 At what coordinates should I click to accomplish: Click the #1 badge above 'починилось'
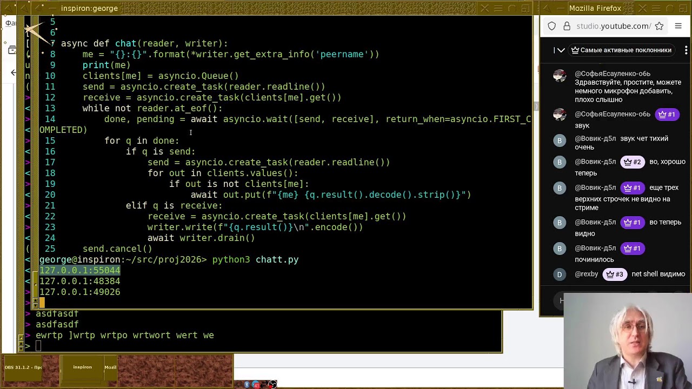tap(632, 248)
